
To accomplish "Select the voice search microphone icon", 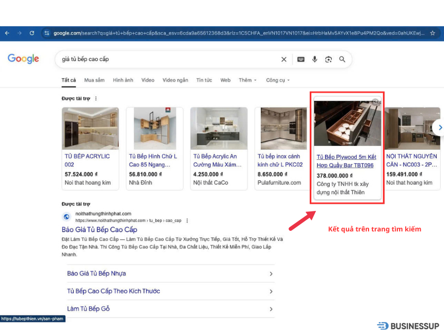I will [x=315, y=59].
